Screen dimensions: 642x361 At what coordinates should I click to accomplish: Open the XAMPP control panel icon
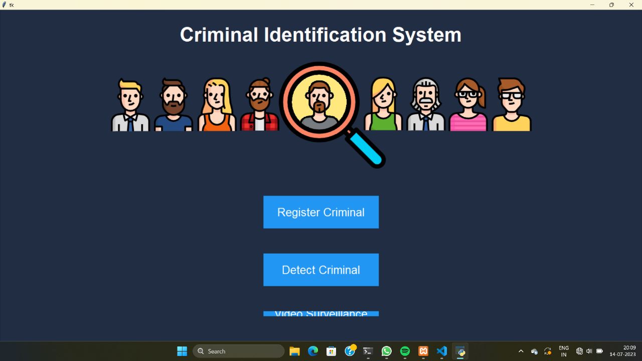click(x=423, y=351)
